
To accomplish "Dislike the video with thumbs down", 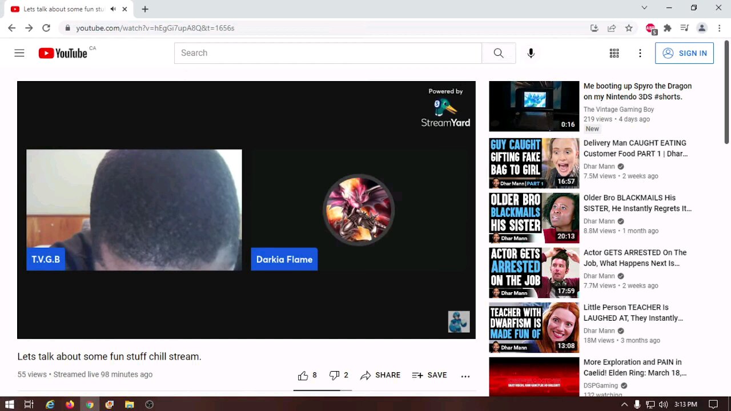I will [339, 375].
